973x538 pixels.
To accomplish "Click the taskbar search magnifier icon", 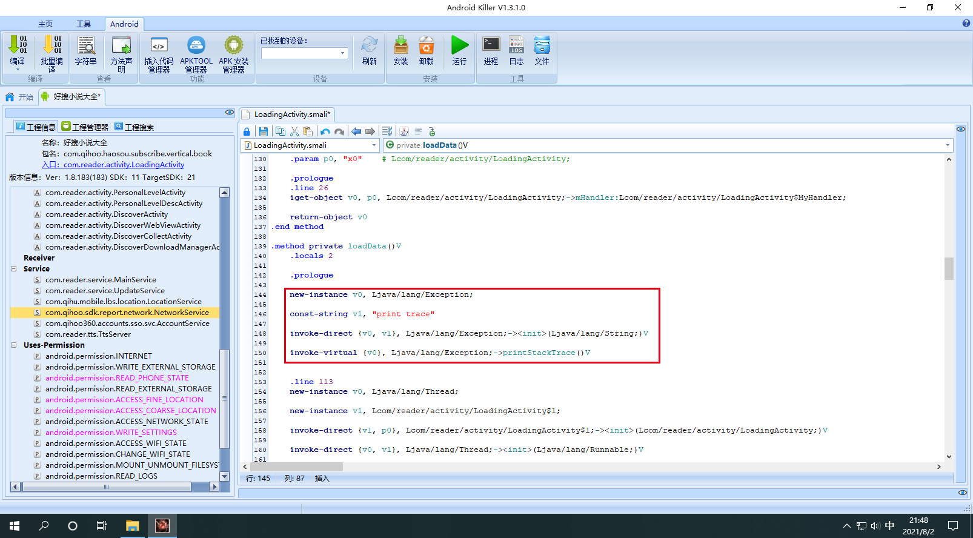I will coord(44,526).
